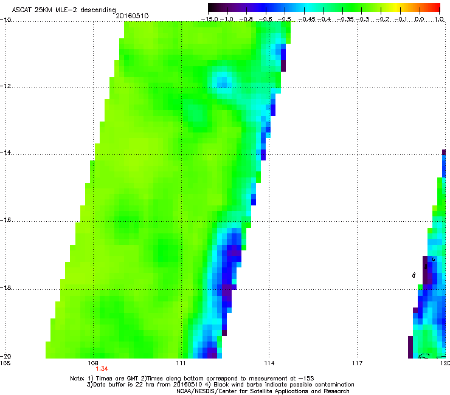Click the latitude axis label -12
450x395 pixels.
click(x=5, y=86)
